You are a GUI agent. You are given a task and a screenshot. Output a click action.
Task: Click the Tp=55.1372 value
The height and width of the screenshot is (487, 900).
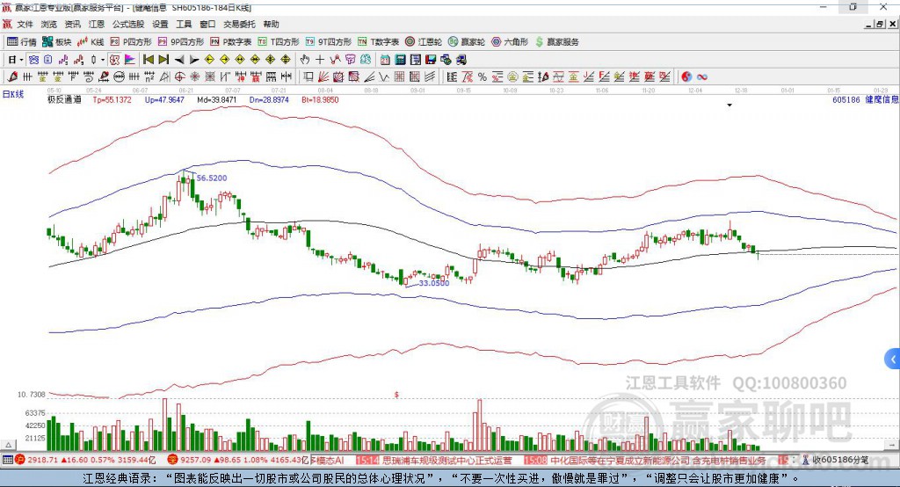112,99
